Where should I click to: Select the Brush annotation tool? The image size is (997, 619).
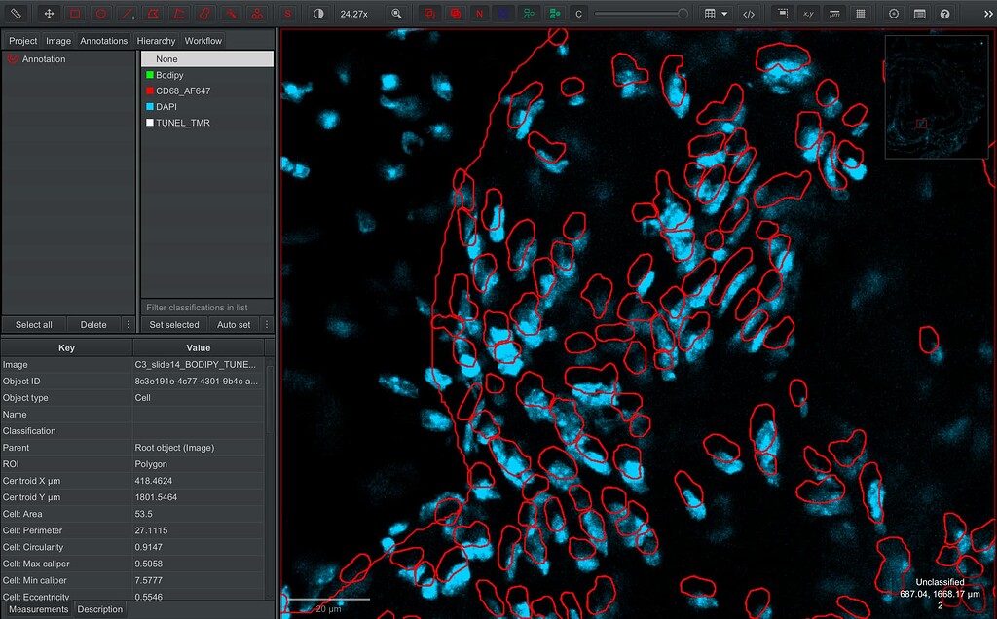point(204,14)
